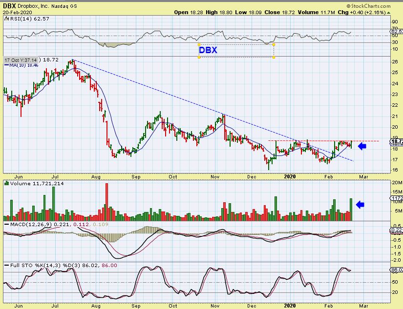Click the 18.72 last price tag on right axis
Viewport: 403px width, 309px height.
tap(396, 141)
